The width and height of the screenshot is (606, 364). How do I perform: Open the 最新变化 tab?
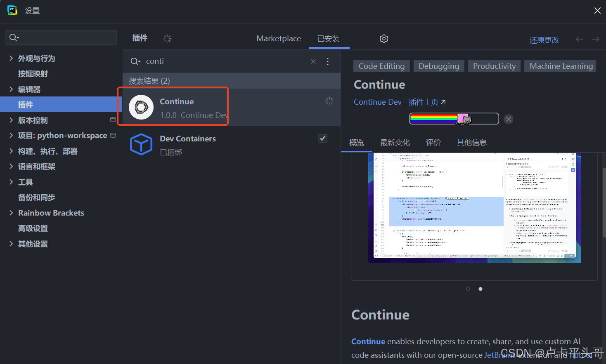point(395,143)
